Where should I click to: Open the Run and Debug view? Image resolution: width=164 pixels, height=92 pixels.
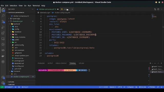pyautogui.click(x=3, y=27)
